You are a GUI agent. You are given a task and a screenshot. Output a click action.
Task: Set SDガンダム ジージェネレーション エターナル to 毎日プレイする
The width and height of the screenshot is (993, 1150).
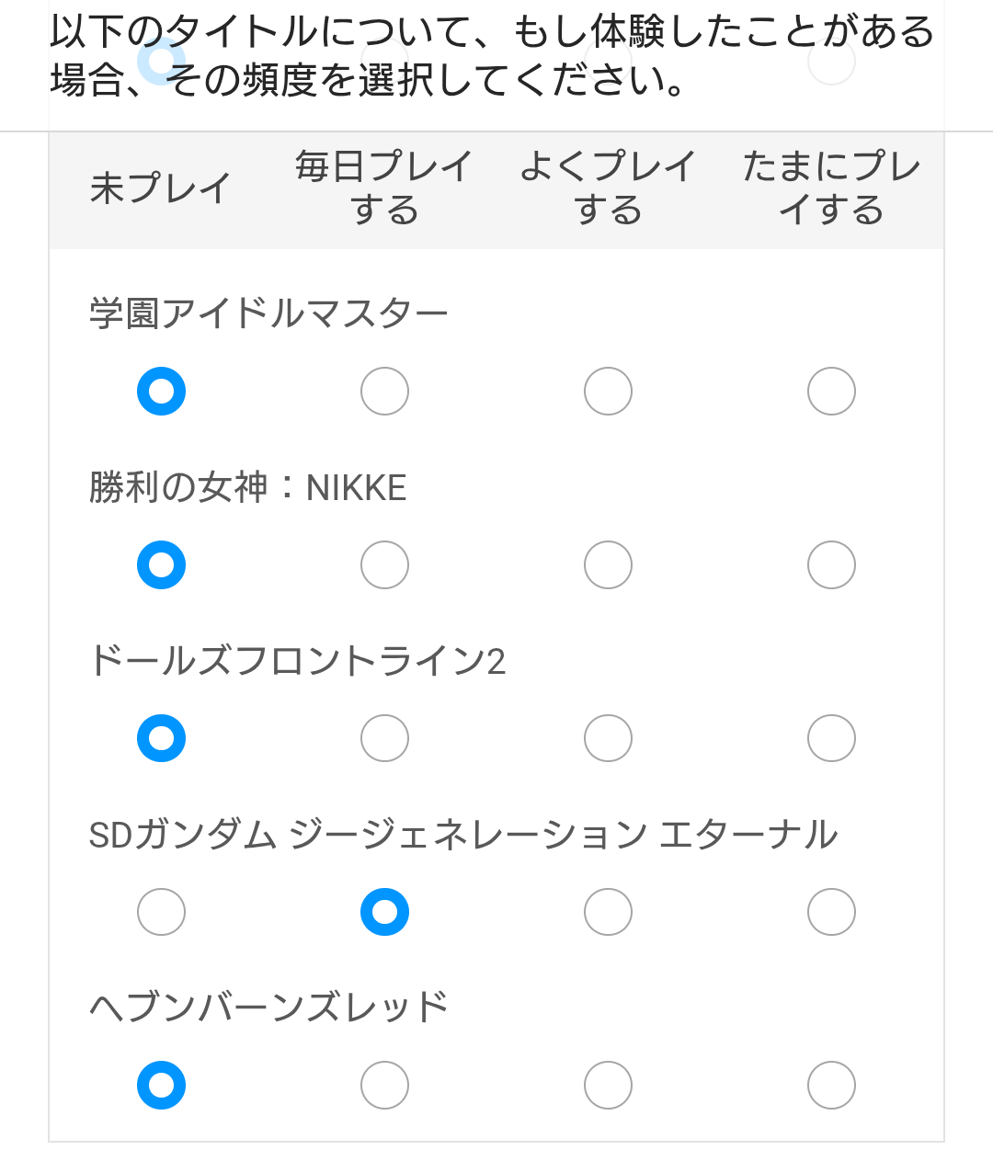pos(384,912)
